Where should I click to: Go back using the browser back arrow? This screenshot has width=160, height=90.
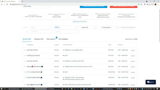(x=2, y=4)
